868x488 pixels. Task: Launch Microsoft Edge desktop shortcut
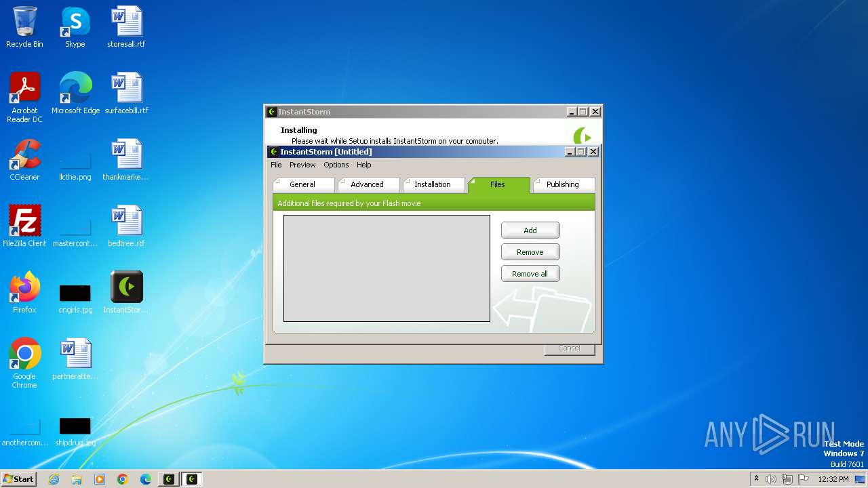pos(75,94)
